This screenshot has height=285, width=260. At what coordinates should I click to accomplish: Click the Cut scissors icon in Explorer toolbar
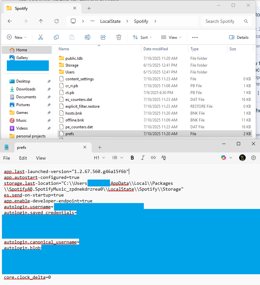[x=41, y=37]
